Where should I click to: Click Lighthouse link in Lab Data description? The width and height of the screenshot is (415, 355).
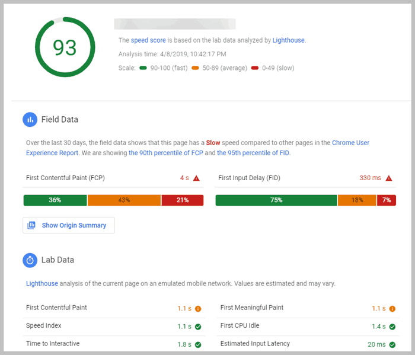tap(42, 283)
